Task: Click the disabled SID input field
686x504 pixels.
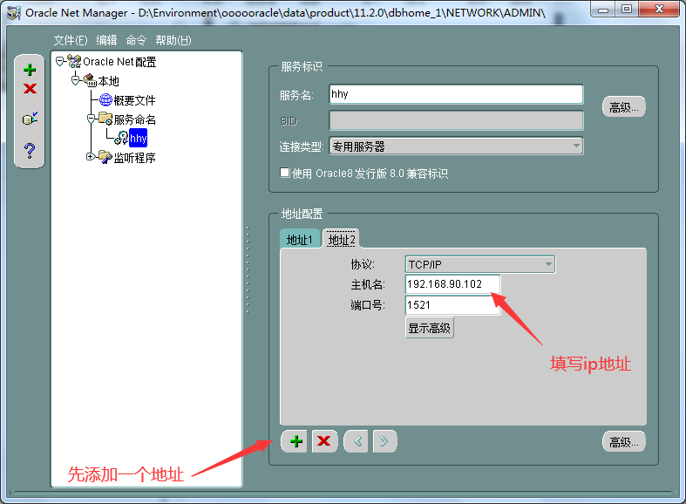Action: coord(456,120)
